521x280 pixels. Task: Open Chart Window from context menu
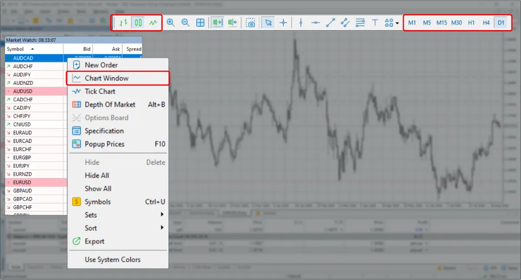tap(118, 78)
